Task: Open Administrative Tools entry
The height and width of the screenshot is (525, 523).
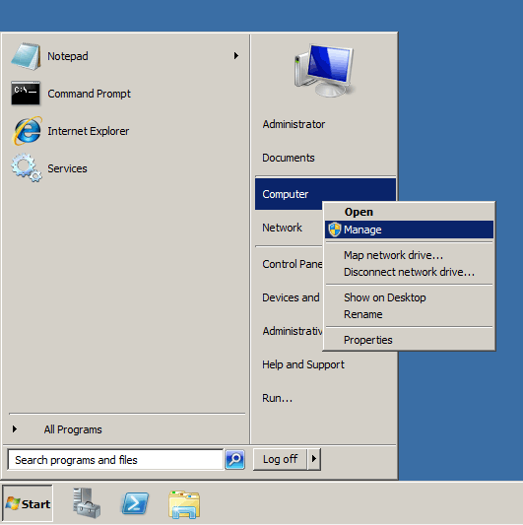Action: (292, 331)
